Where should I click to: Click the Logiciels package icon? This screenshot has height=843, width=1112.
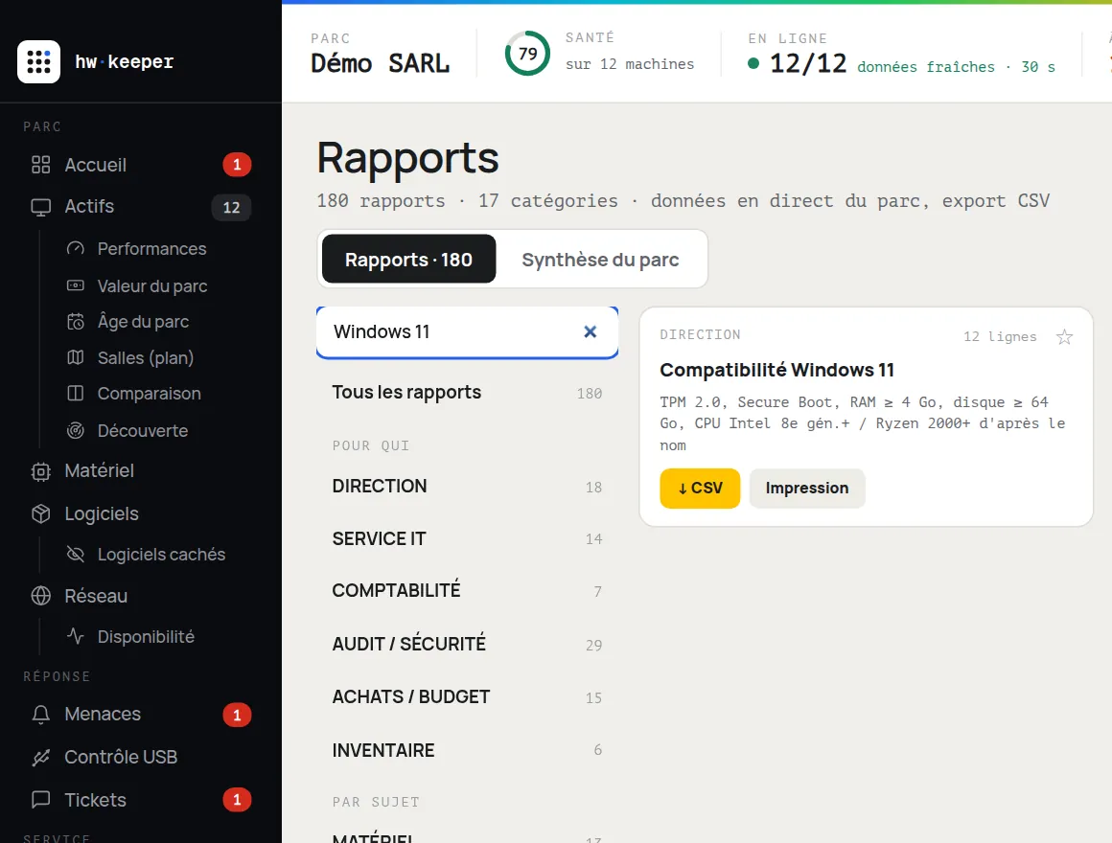point(41,513)
